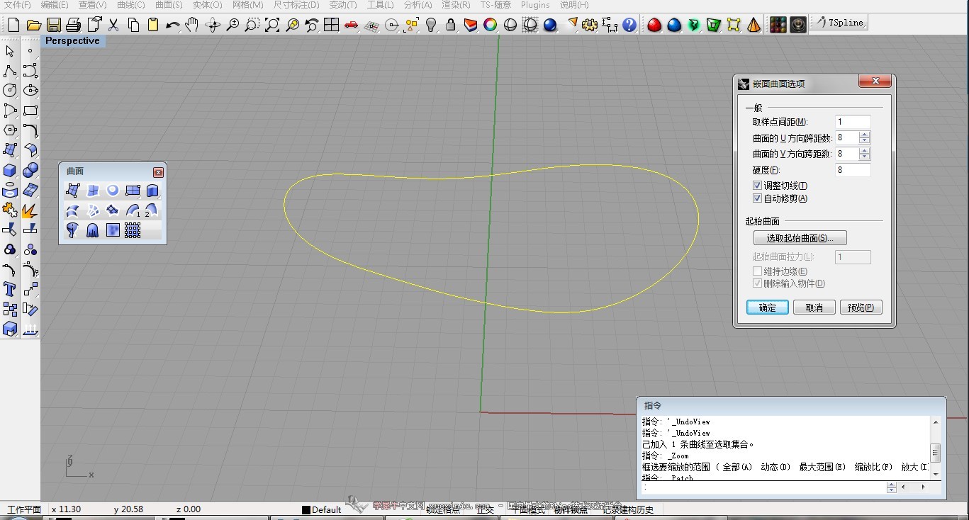The image size is (969, 520).
Task: Open the 实体(O) menu
Action: 207,5
